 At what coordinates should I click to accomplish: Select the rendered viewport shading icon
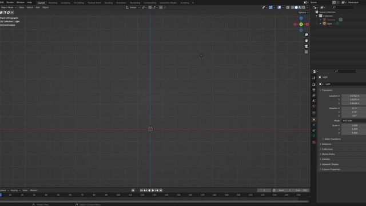[x=304, y=7]
